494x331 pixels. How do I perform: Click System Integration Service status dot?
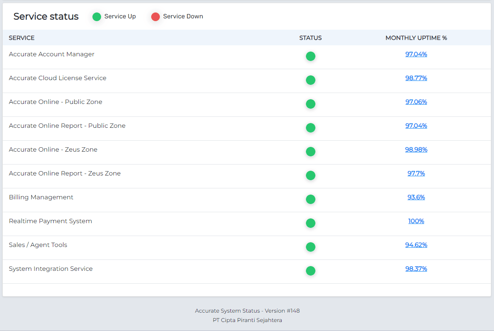310,271
